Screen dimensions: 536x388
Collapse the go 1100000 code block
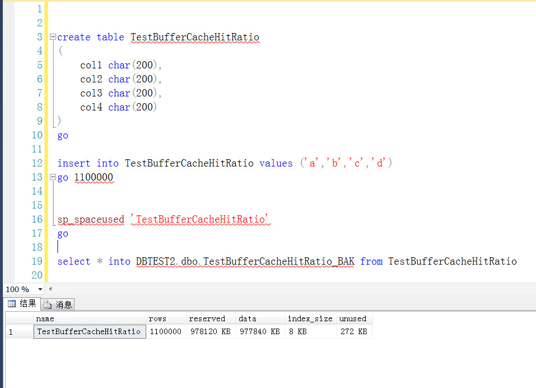53,177
